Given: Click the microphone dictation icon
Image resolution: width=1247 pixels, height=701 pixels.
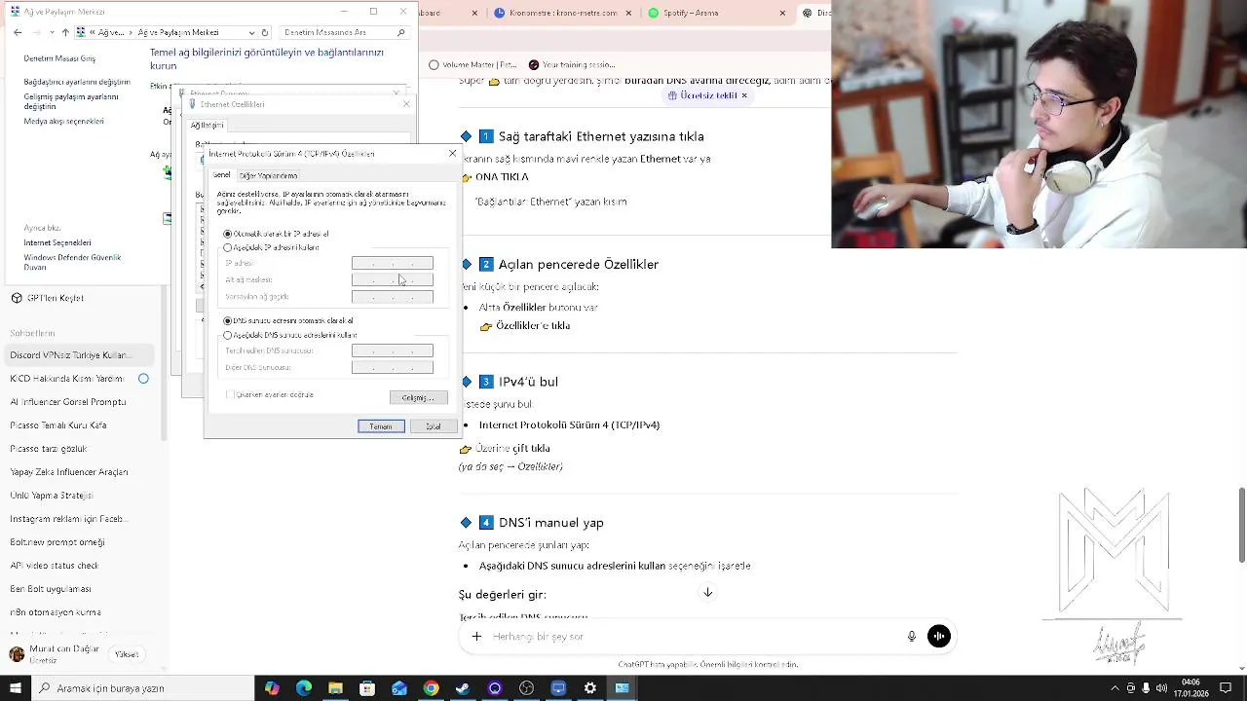Looking at the screenshot, I should point(912,636).
